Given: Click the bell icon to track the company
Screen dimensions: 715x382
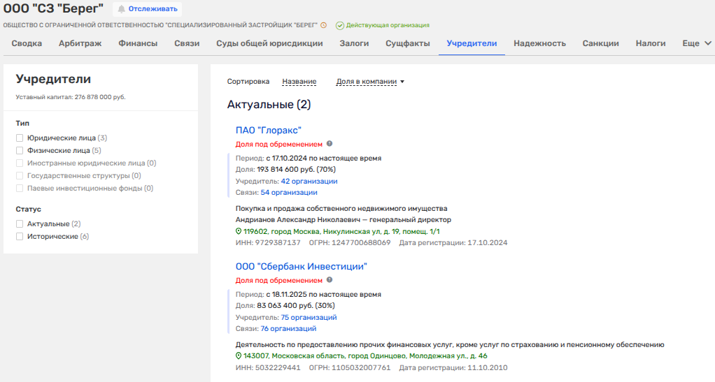Looking at the screenshot, I should click(122, 10).
